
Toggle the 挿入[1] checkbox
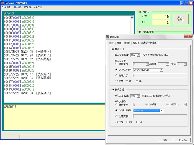click(113, 49)
